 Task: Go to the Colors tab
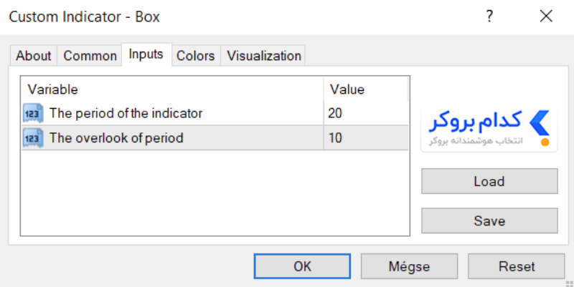tap(195, 56)
